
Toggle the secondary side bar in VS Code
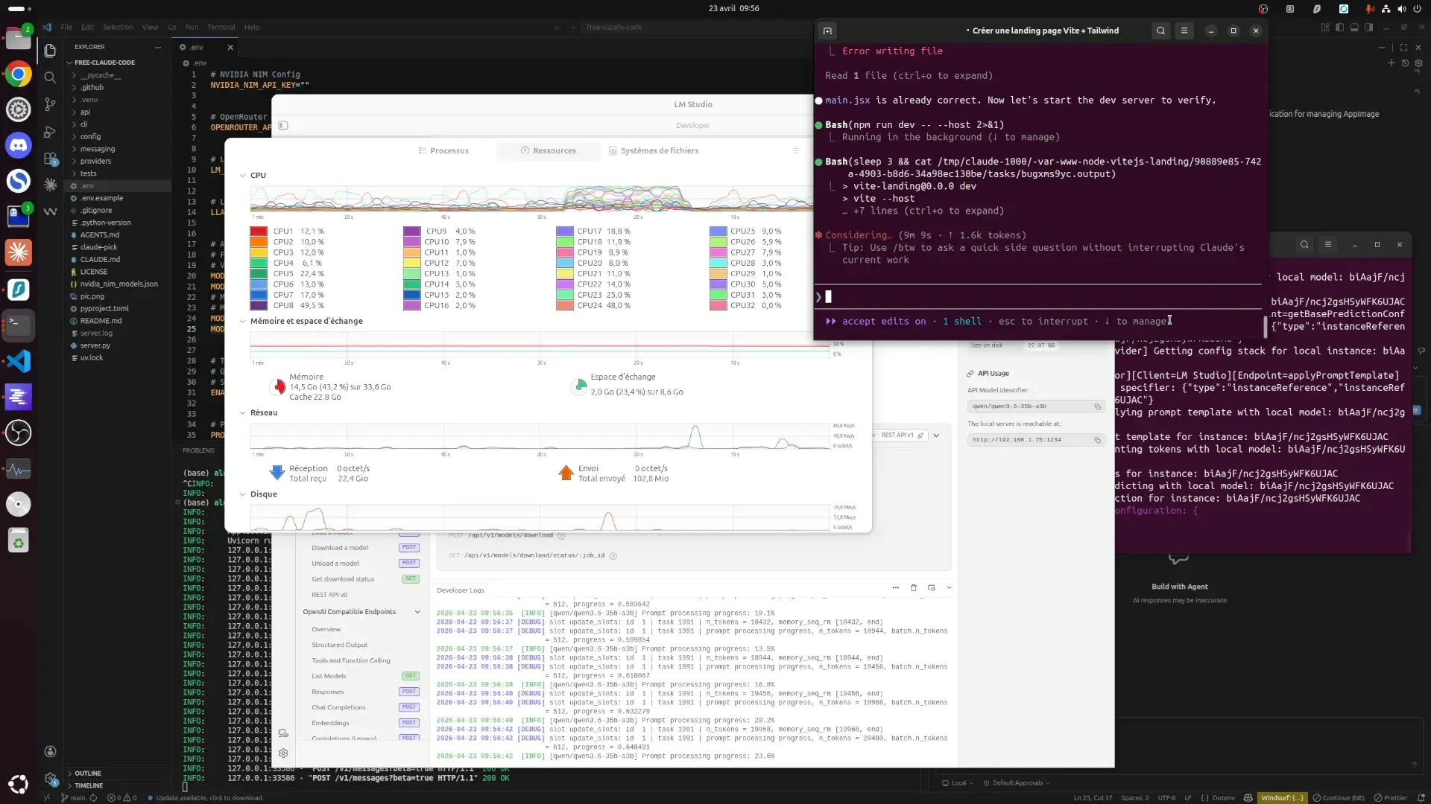(1370, 27)
